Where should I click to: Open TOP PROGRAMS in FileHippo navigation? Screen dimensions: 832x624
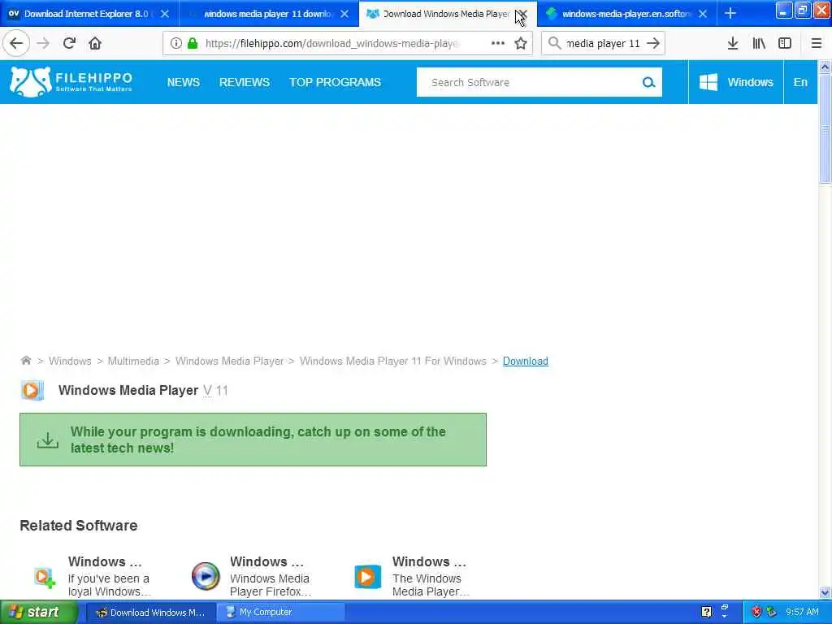335,82
